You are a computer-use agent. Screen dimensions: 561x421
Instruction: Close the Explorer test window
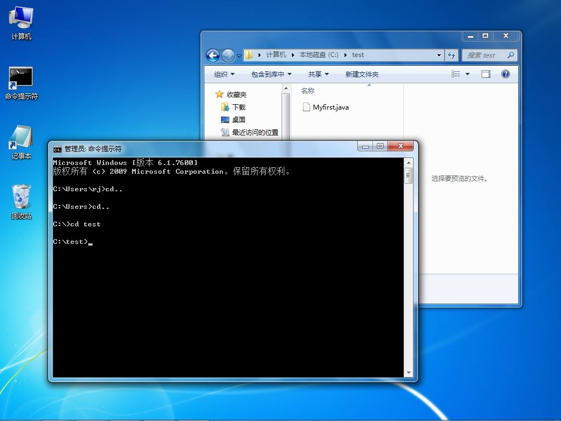point(506,36)
